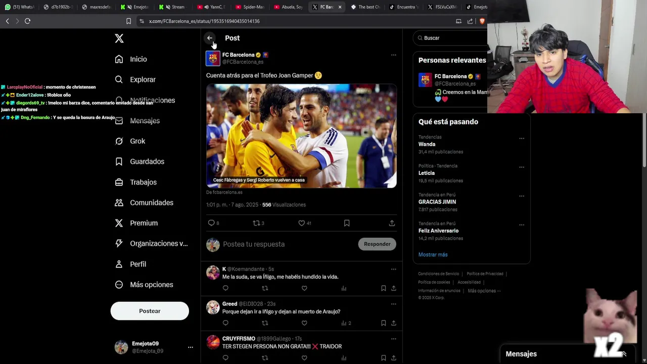Open more options on FC Barcelona post
The height and width of the screenshot is (364, 647).
coord(393,55)
